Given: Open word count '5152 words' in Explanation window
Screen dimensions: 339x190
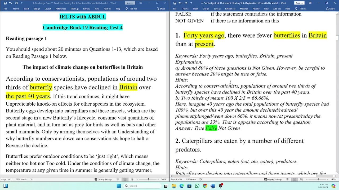Looking at the screenshot, I should (x=191, y=179).
